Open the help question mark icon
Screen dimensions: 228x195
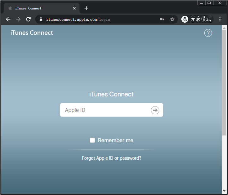pyautogui.click(x=208, y=33)
